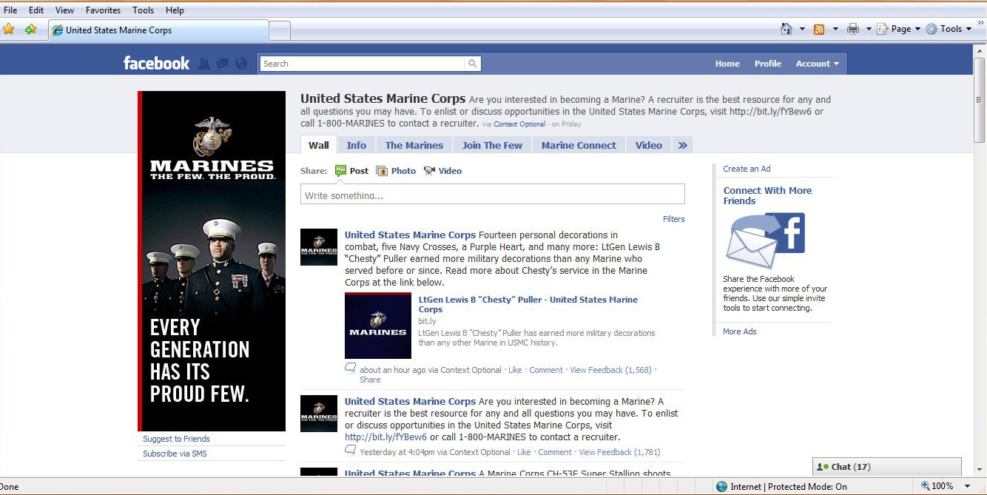Open the Edit menu
Image resolution: width=987 pixels, height=495 pixels.
[x=36, y=10]
